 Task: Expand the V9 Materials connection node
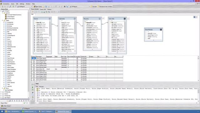pyautogui.click(x=1, y=92)
